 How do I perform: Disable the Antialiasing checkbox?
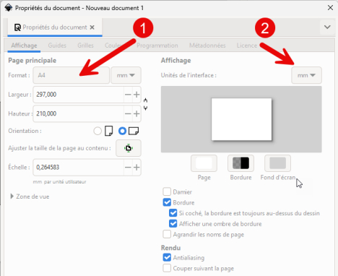click(x=167, y=257)
